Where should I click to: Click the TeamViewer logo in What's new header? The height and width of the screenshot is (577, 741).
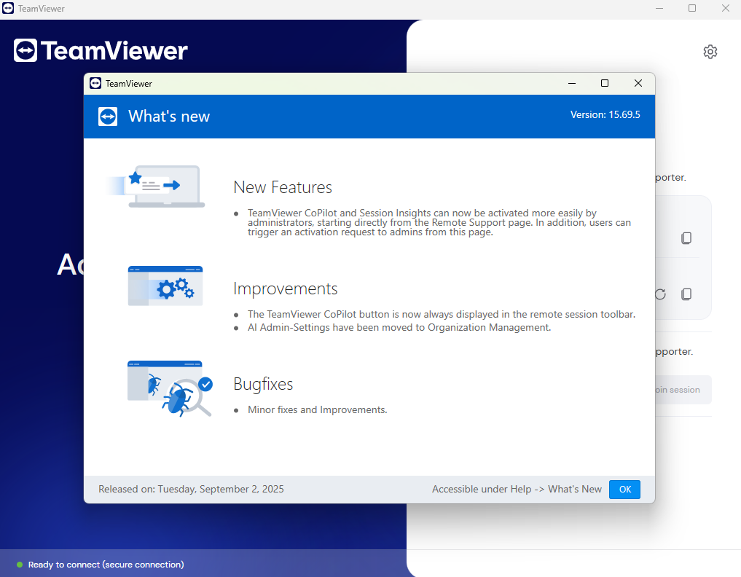click(108, 117)
